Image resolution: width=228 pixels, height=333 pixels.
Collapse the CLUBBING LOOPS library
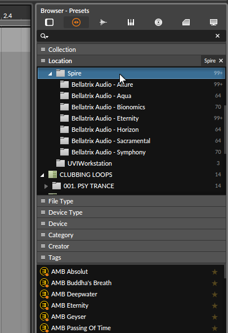pos(42,175)
